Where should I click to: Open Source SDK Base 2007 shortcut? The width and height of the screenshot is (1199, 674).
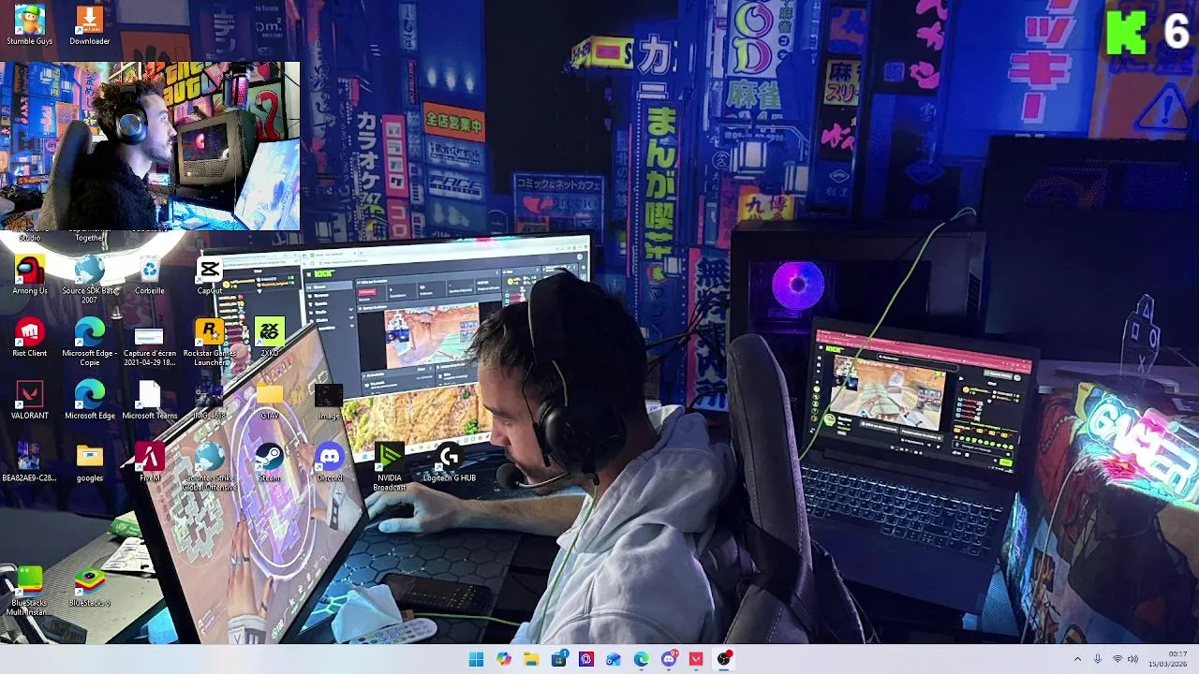pos(90,279)
